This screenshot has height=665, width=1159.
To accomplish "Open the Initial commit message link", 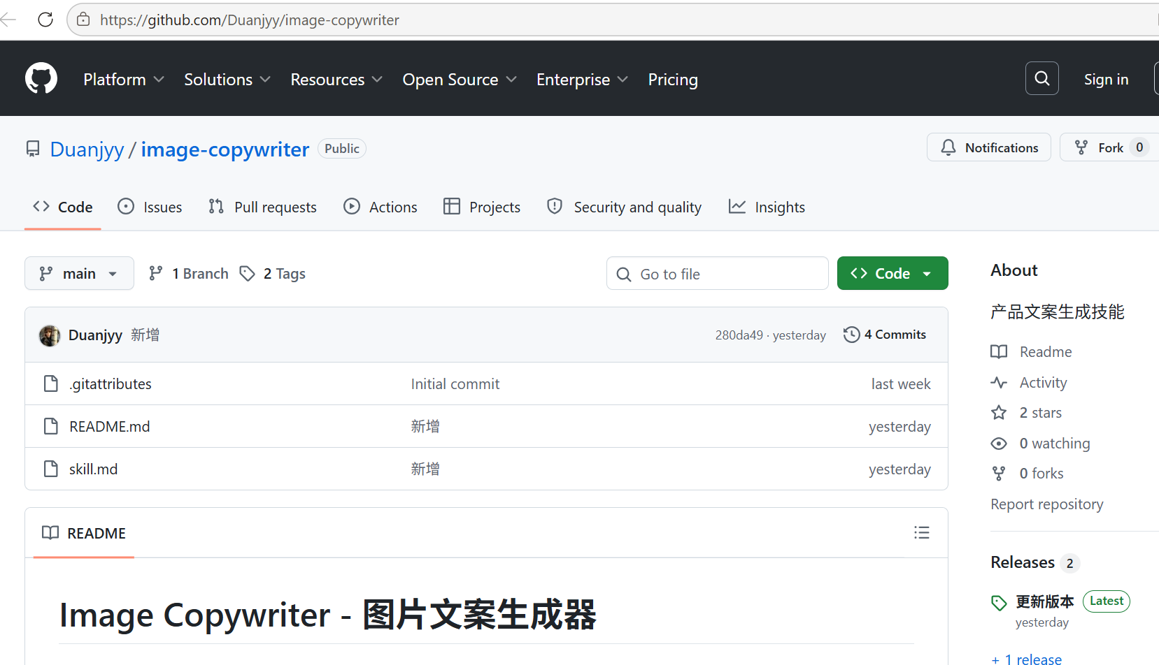I will (x=455, y=383).
